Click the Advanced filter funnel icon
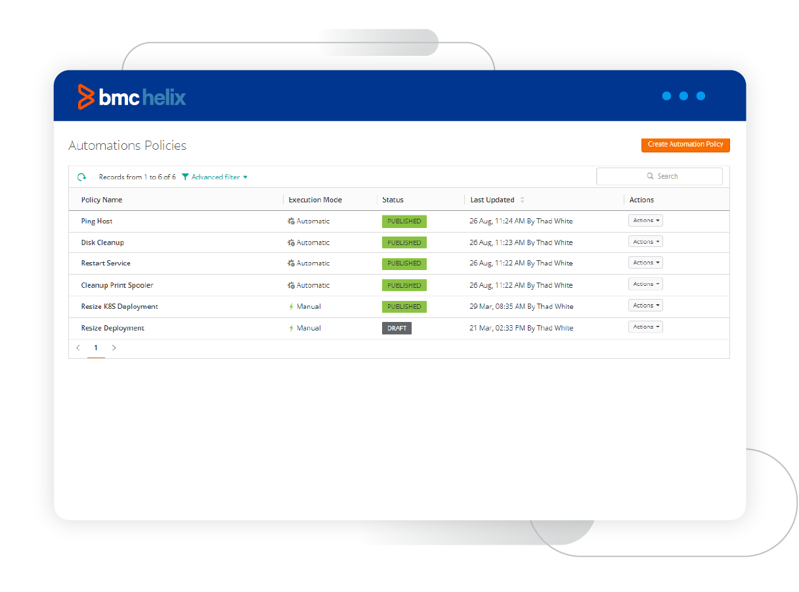Screen dimensions: 799x592 (185, 177)
